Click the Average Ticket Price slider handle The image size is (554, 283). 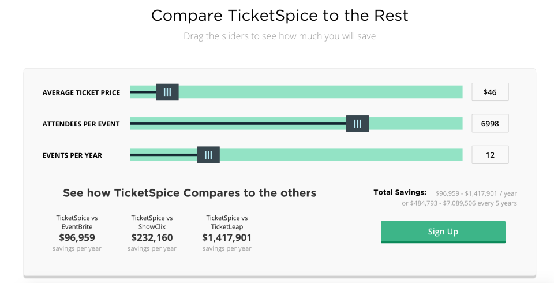[167, 92]
